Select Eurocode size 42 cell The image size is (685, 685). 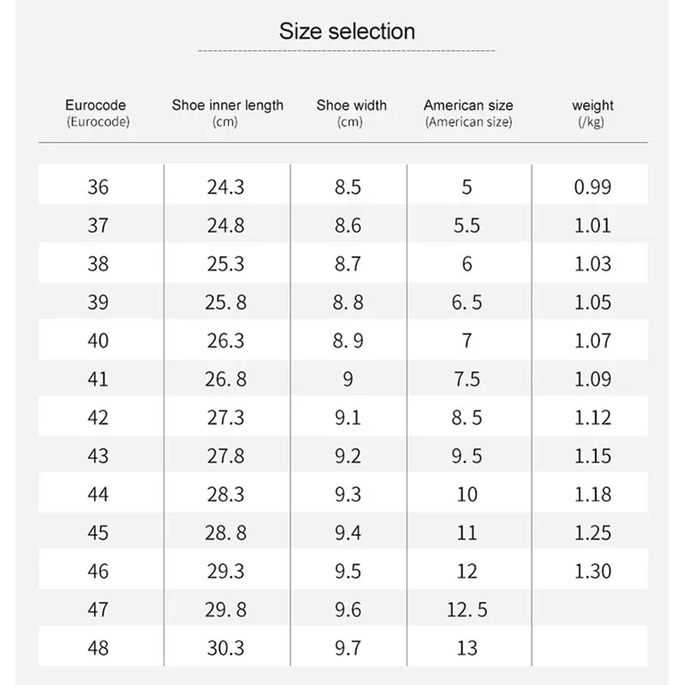98,417
